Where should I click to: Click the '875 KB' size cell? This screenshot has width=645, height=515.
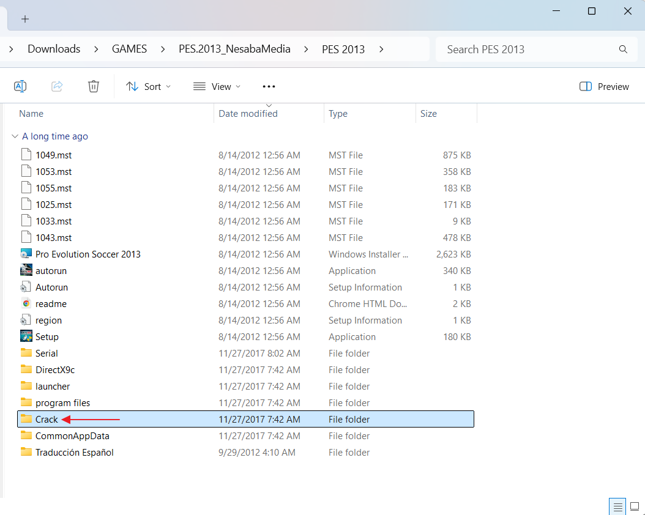click(x=457, y=155)
